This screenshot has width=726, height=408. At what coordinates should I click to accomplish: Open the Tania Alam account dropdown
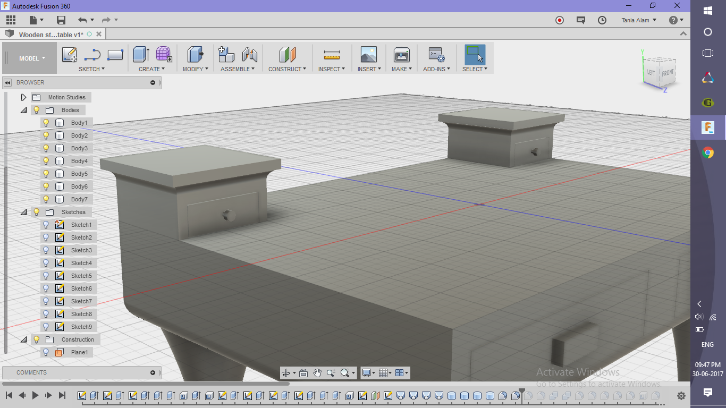[639, 20]
